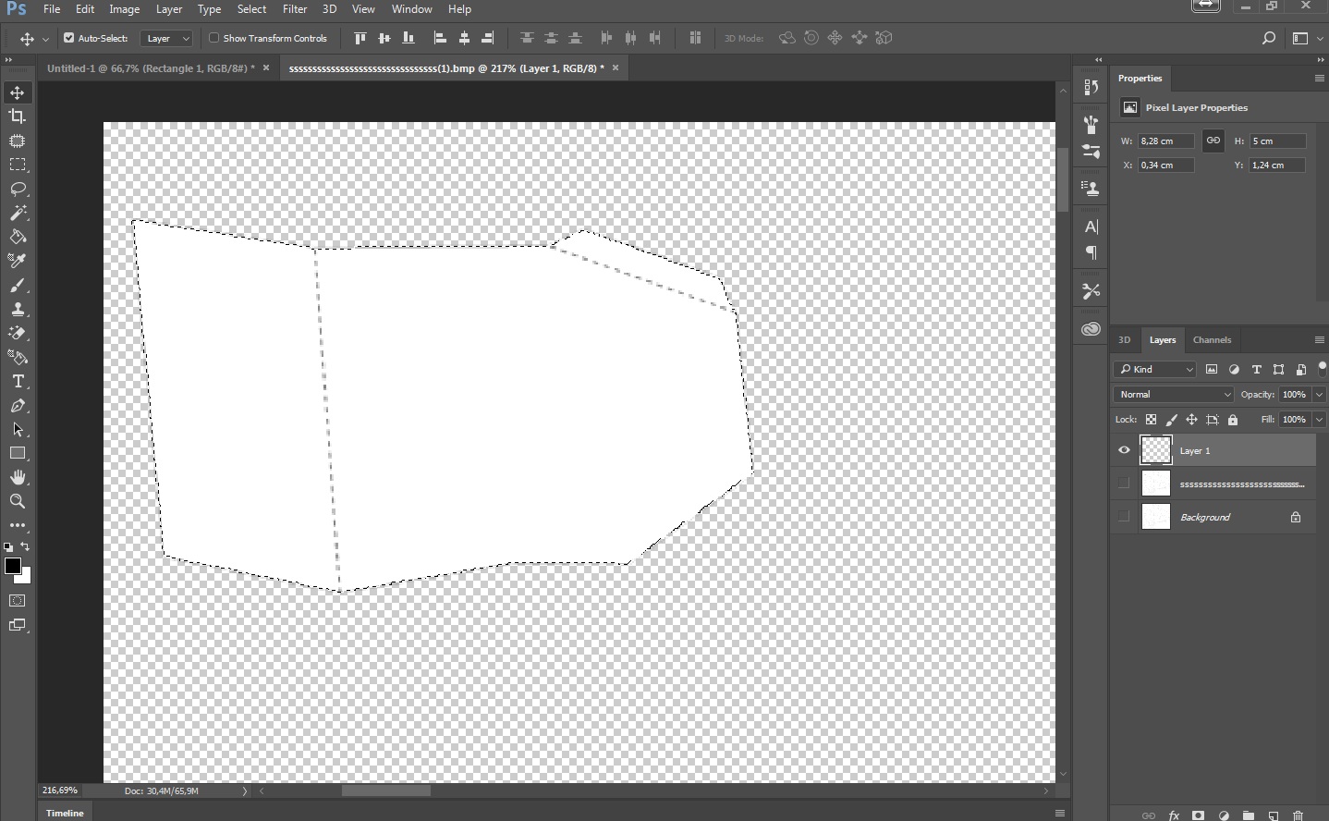The image size is (1329, 821).
Task: Enable Show Transform Controls checkbox
Action: click(x=213, y=38)
